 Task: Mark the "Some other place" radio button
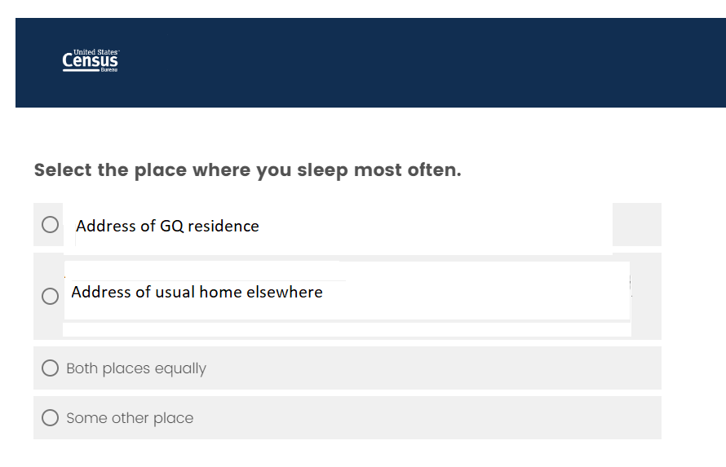51,418
